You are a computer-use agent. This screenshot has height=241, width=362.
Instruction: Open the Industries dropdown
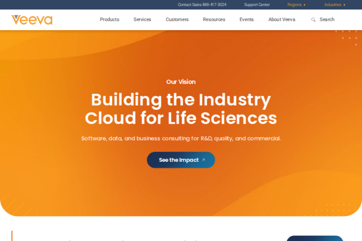coord(333,5)
